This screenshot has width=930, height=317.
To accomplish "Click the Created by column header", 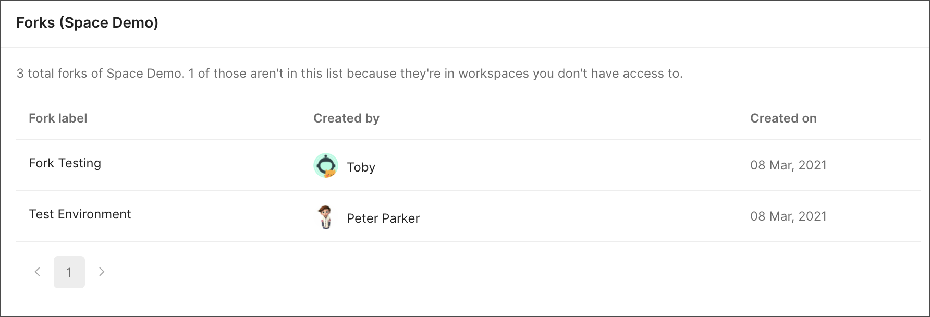I will [x=346, y=118].
